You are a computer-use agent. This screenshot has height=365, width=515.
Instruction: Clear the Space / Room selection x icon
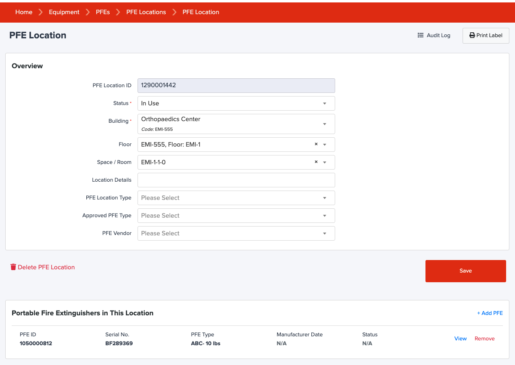point(316,162)
